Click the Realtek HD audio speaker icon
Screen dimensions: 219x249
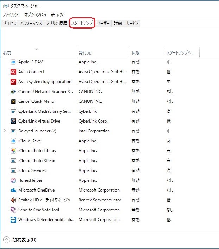13,200
